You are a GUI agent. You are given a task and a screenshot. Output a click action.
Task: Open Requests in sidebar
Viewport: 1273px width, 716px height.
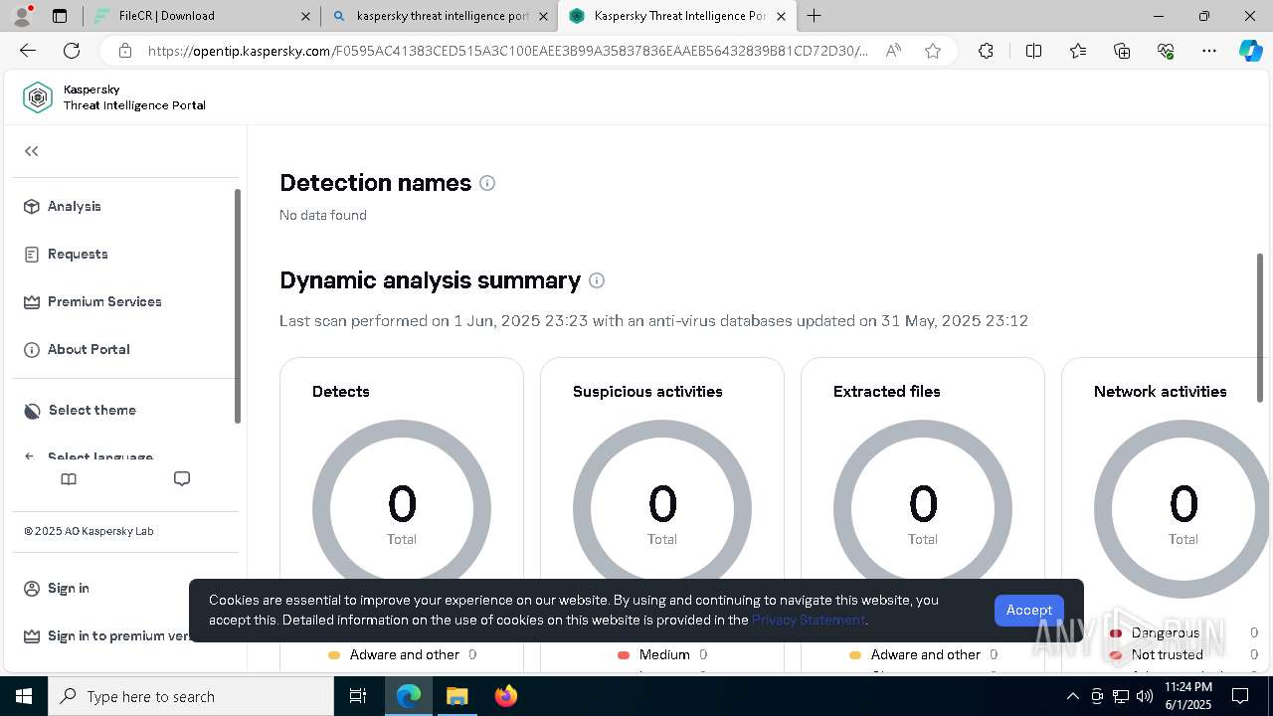click(66, 254)
